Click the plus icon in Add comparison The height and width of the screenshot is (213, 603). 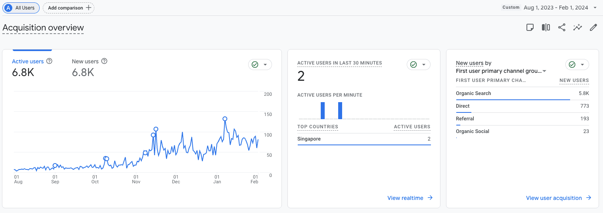[89, 8]
